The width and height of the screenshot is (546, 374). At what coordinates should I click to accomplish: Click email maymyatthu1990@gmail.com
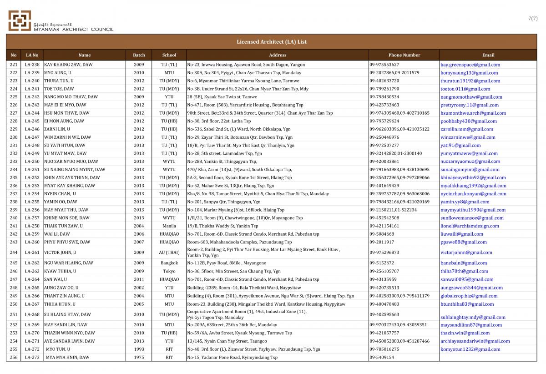pos(473,210)
